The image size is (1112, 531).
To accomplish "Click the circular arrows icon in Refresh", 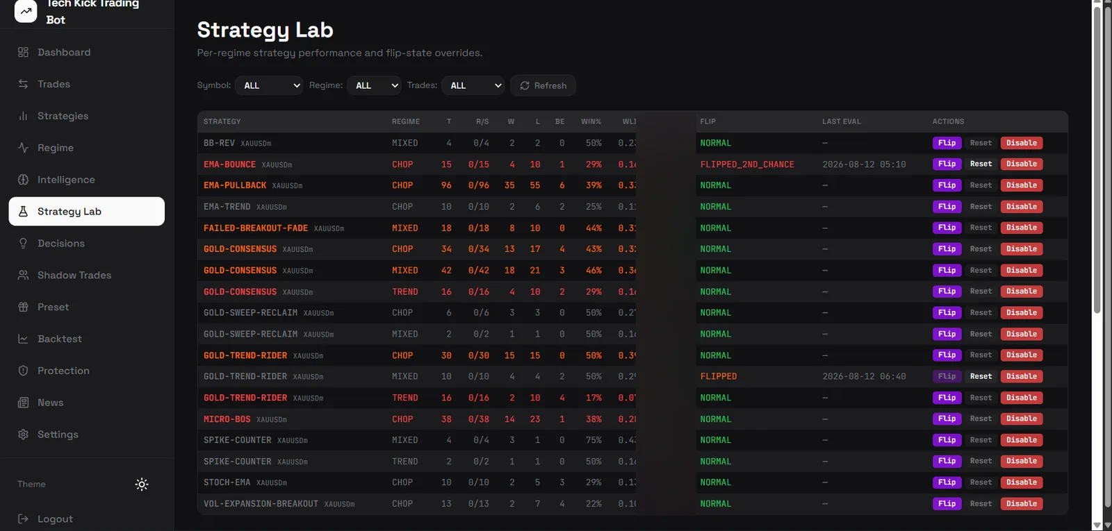I will pos(525,85).
